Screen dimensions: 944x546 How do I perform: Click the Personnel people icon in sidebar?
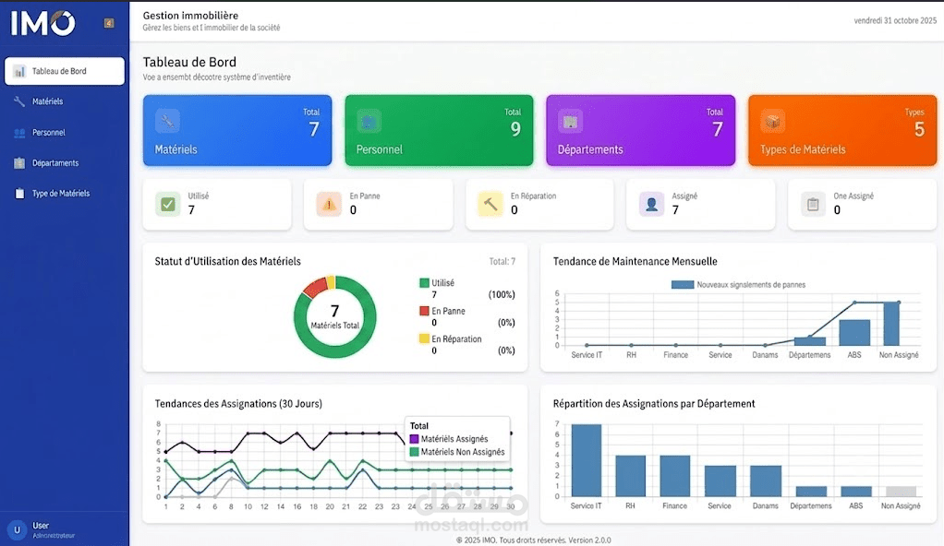coord(19,132)
